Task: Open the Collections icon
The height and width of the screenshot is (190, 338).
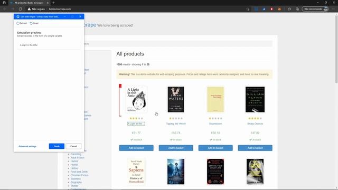Action: (297, 9)
